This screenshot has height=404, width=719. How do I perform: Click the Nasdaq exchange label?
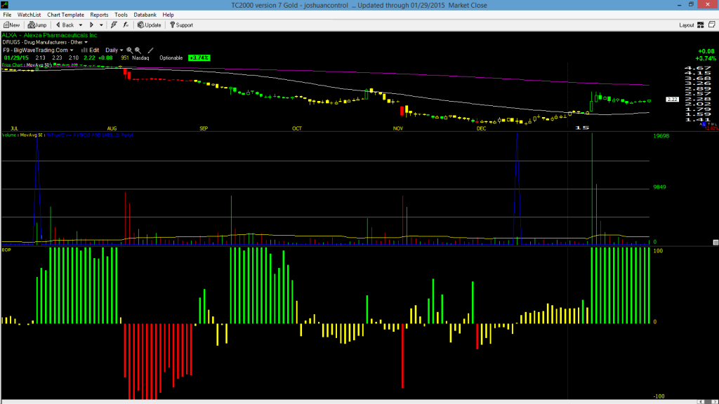point(140,58)
